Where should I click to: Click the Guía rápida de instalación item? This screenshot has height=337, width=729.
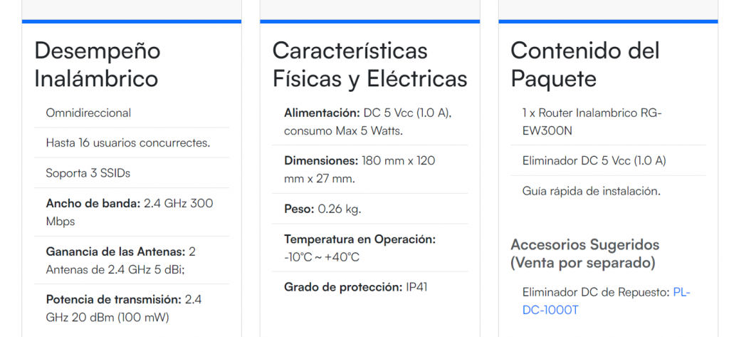click(592, 191)
